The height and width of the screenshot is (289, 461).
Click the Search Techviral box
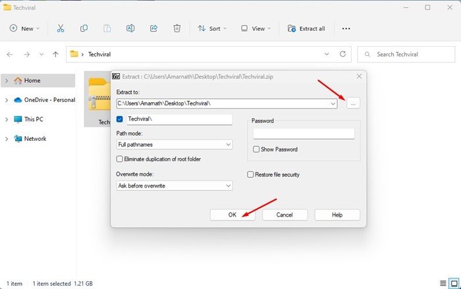pos(406,55)
